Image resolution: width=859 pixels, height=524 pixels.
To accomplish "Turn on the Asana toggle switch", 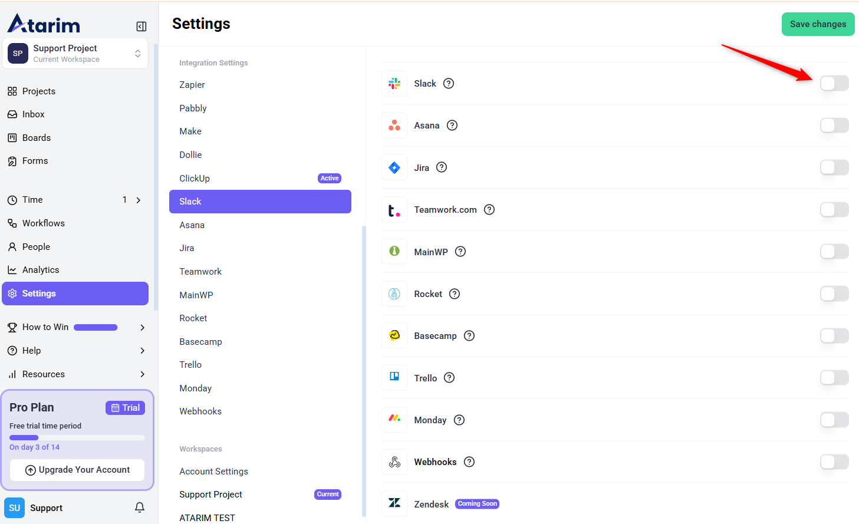I will (x=834, y=126).
